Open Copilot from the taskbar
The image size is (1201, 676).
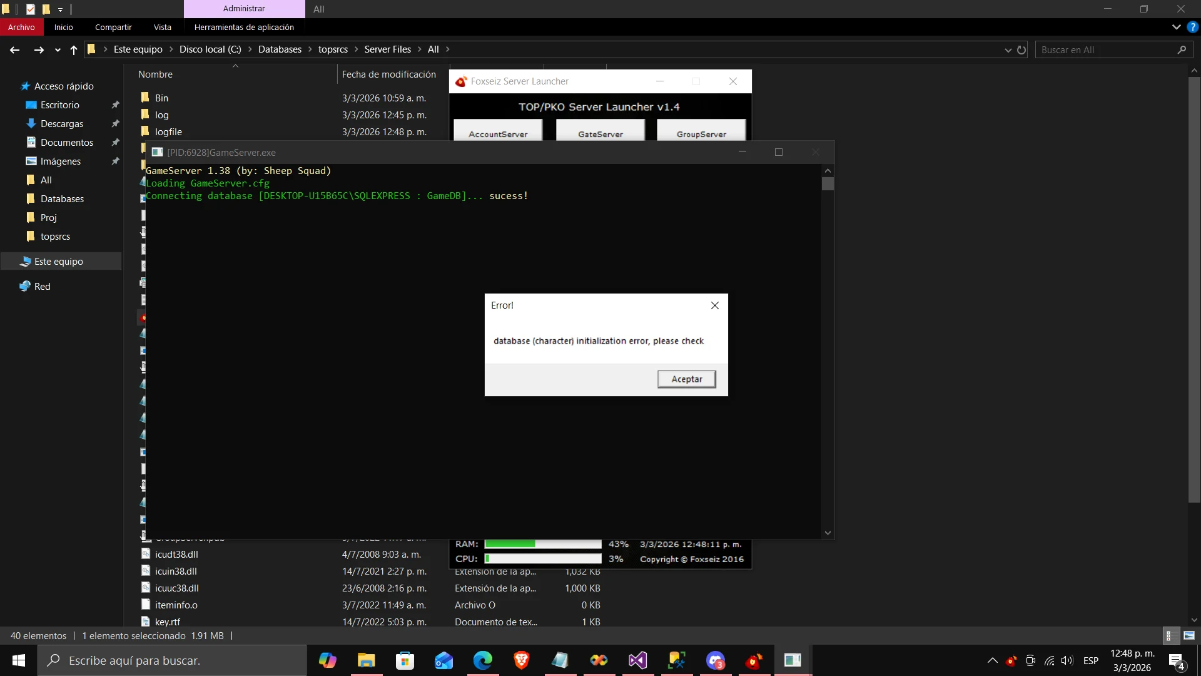(x=328, y=660)
